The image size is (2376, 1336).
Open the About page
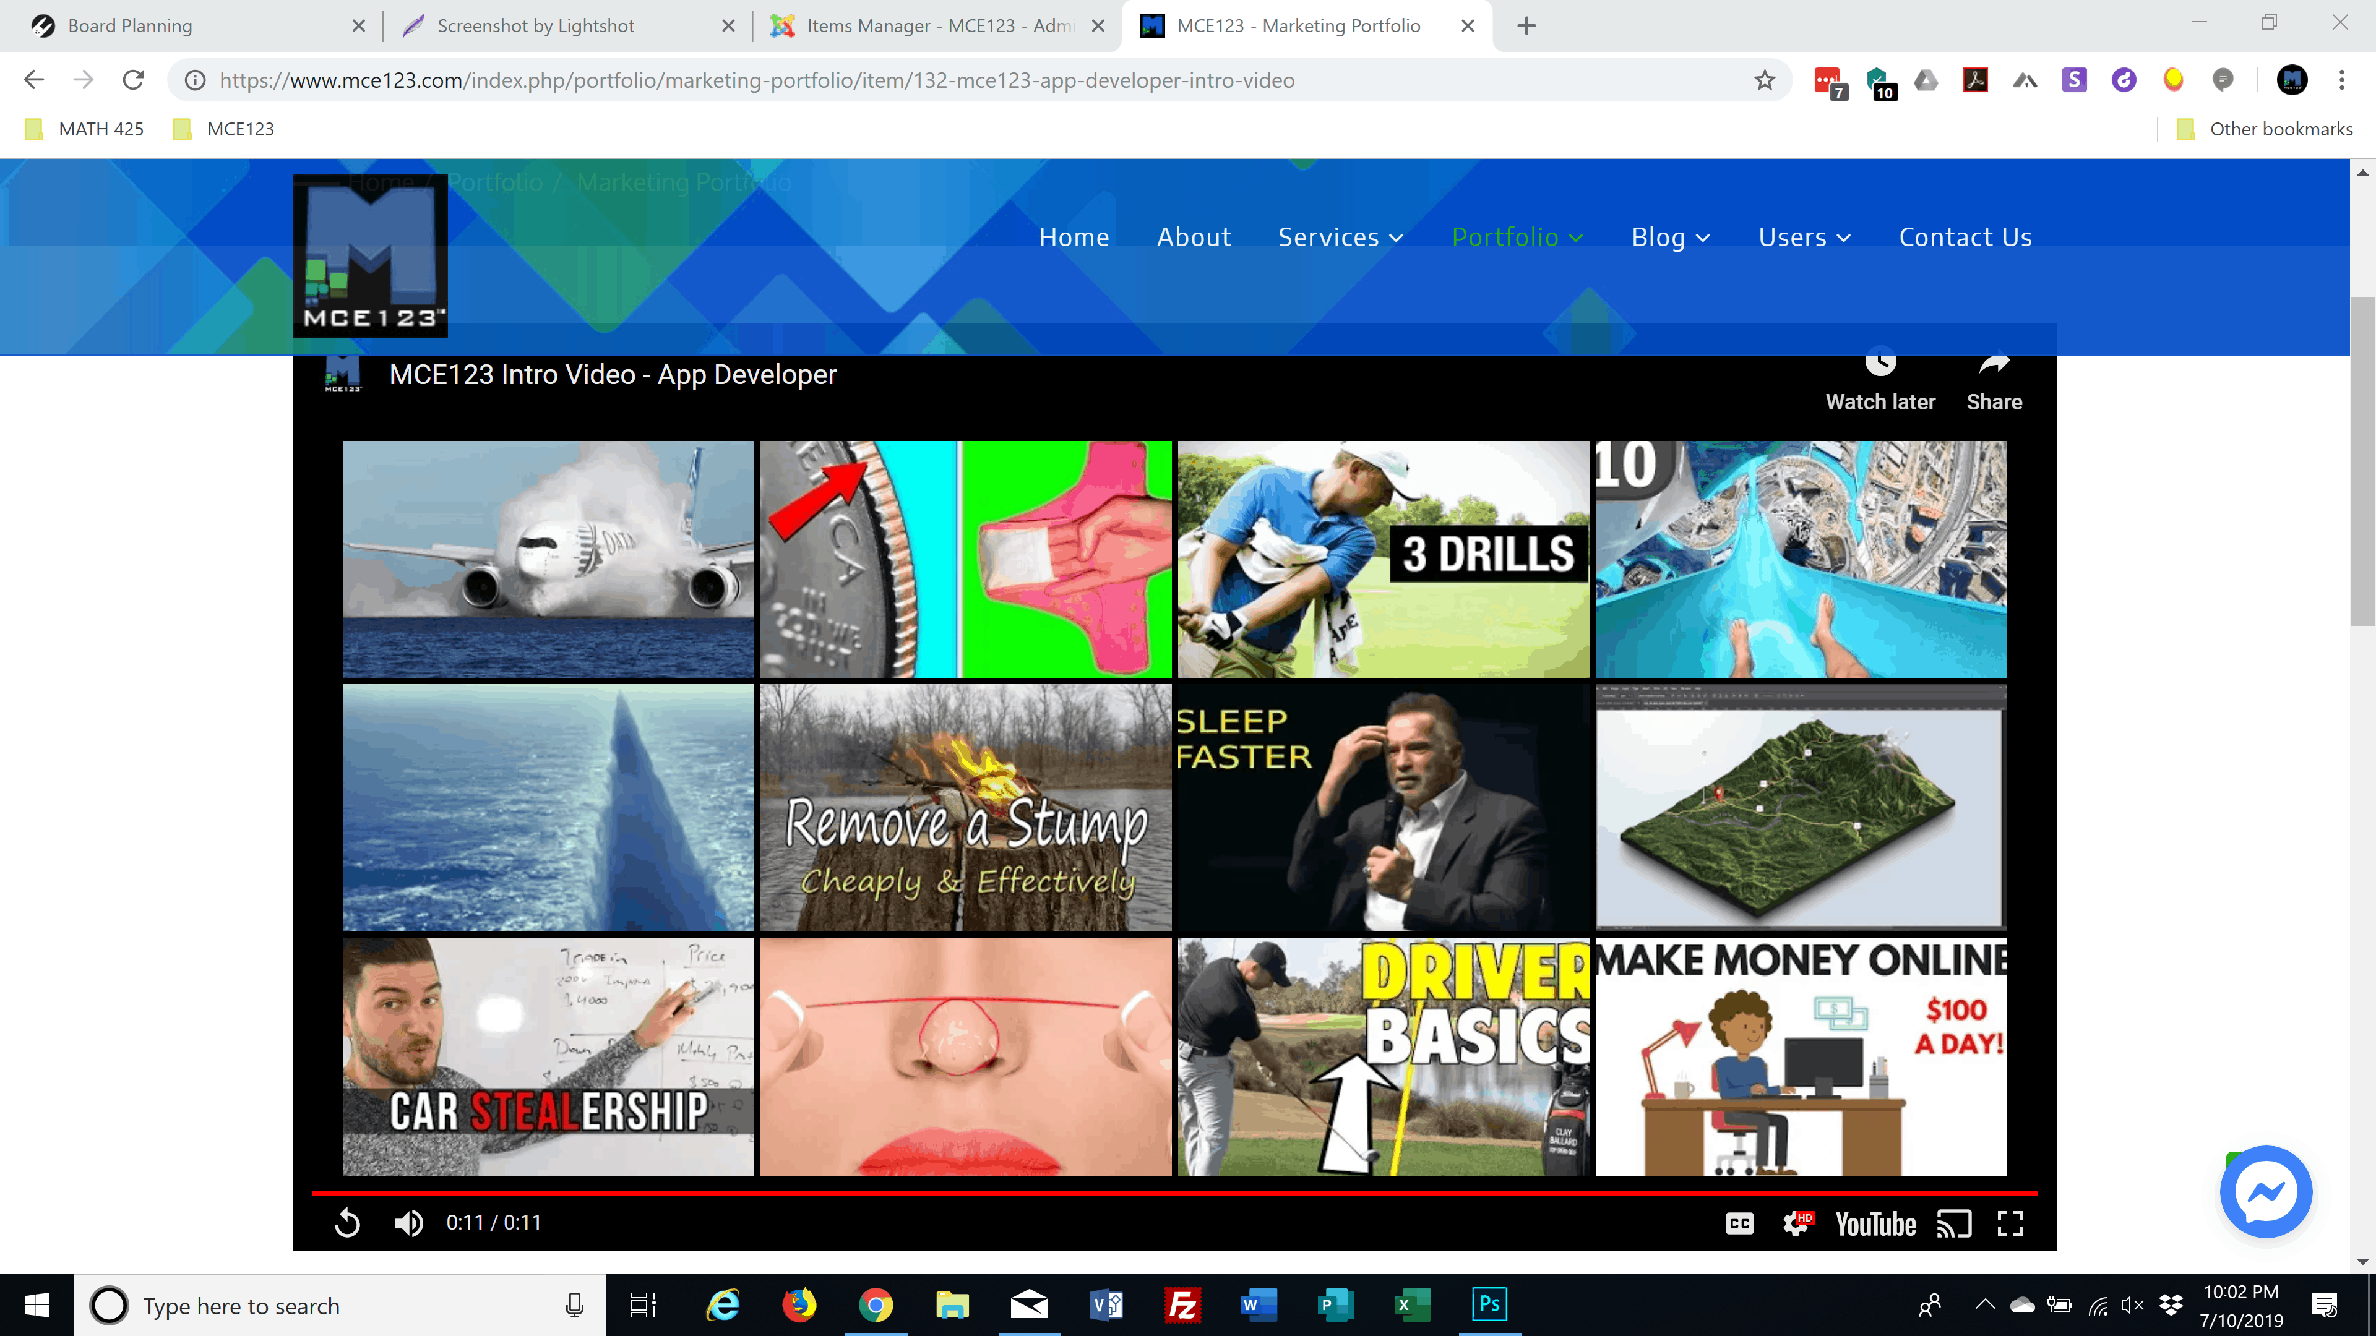click(x=1194, y=237)
